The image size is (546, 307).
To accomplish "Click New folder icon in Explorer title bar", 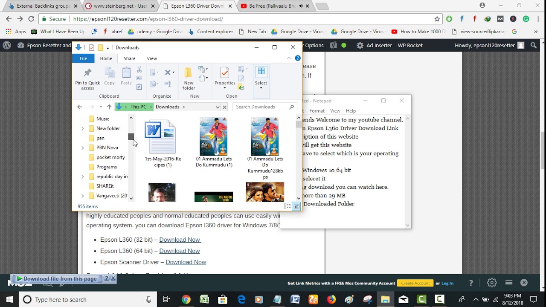I will click(101, 47).
